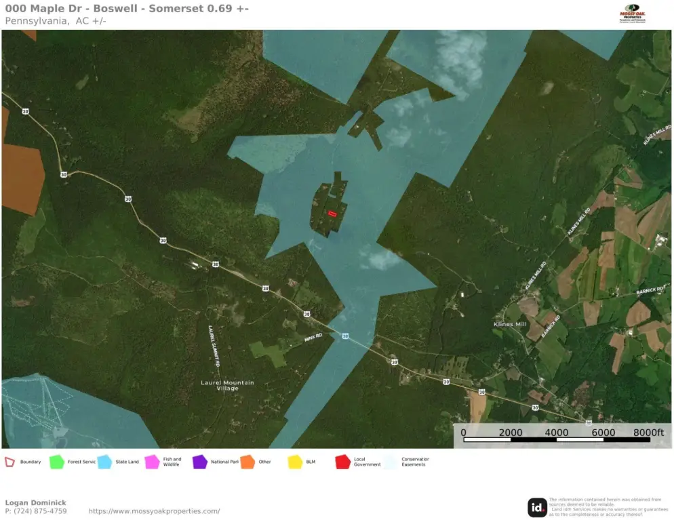Click the Klines Mill place label
The height and width of the screenshot is (520, 674).
[x=510, y=325]
